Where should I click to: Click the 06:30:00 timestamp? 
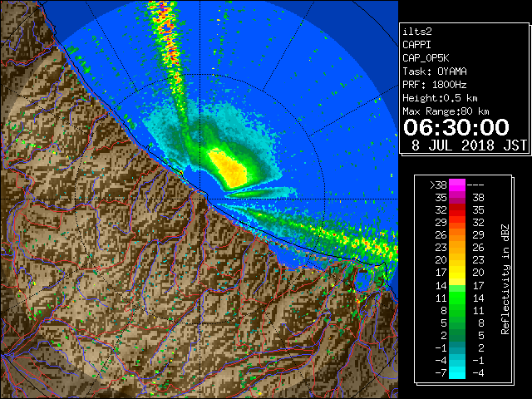pos(456,127)
